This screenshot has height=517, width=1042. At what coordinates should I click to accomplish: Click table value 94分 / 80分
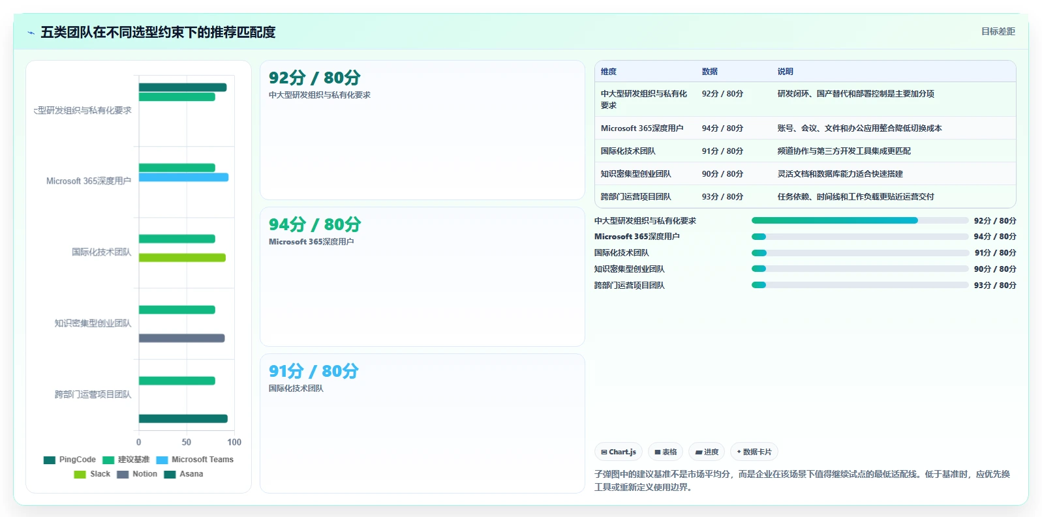pos(722,128)
